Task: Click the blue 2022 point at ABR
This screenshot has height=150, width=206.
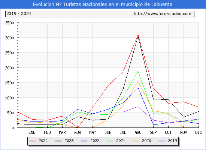Action: point(78,109)
